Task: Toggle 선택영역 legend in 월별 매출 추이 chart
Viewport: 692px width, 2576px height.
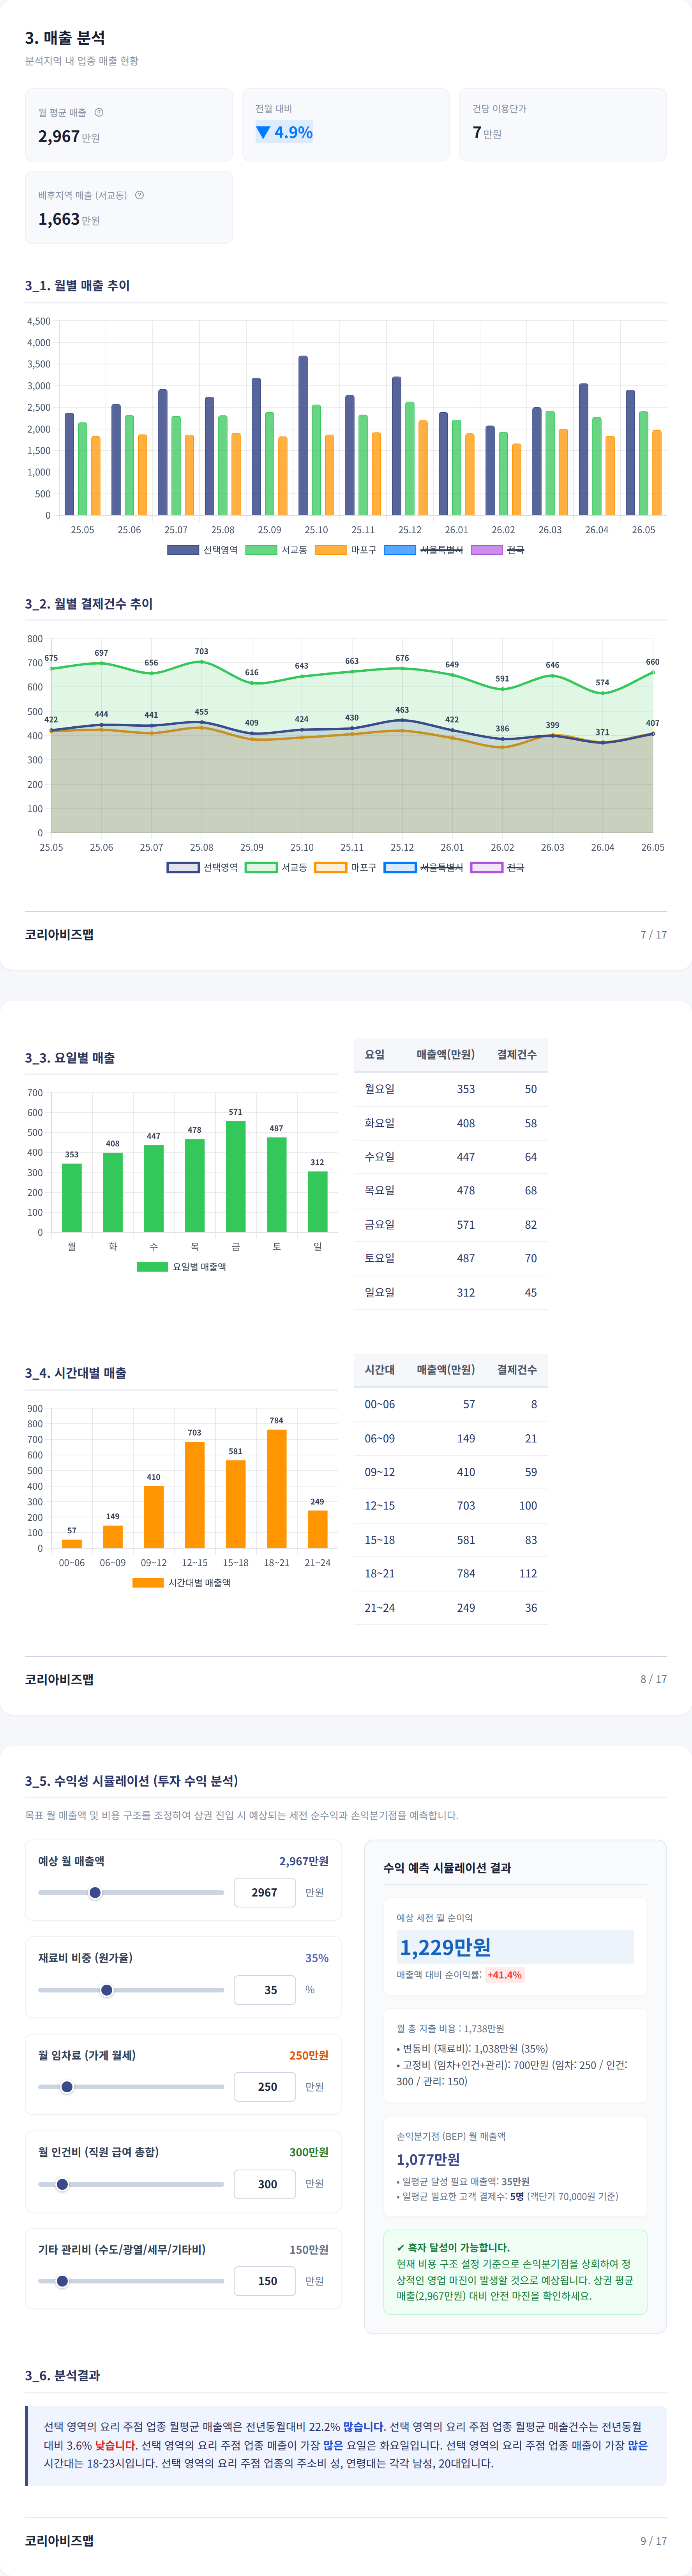Action: (202, 550)
